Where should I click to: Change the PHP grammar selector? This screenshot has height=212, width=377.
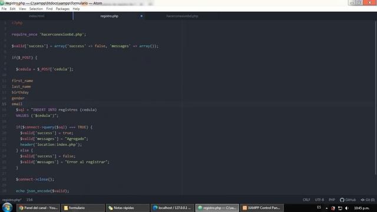pos(332,200)
